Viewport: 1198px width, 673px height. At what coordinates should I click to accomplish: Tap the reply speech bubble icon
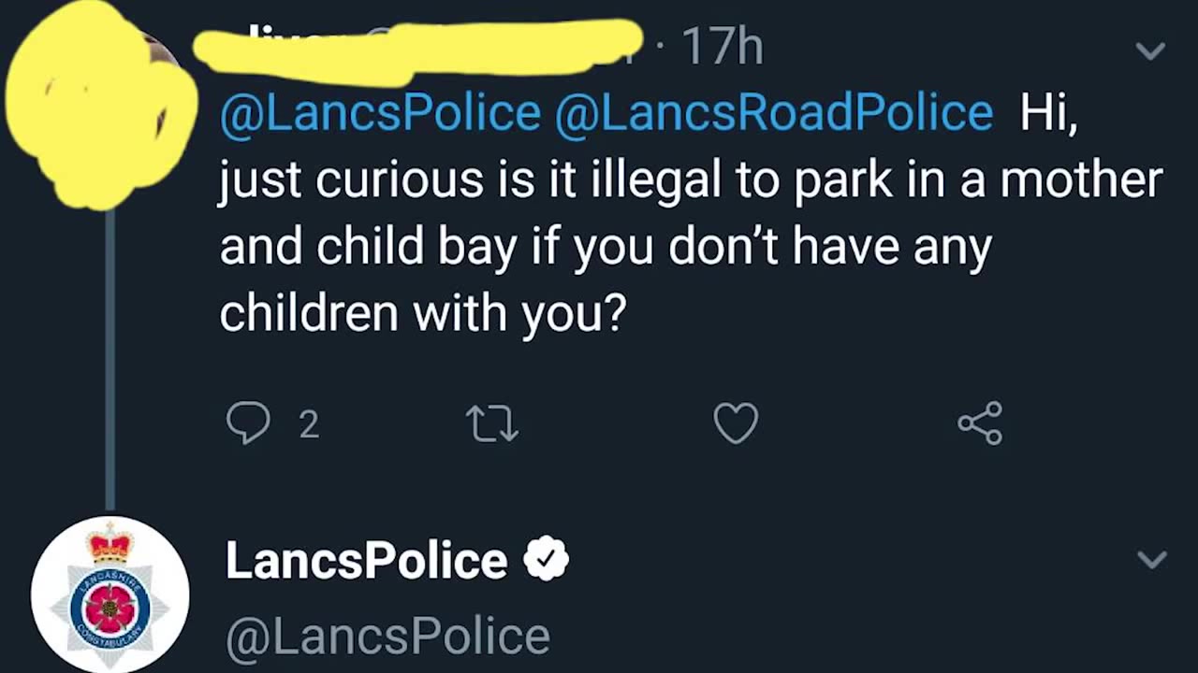pos(248,423)
